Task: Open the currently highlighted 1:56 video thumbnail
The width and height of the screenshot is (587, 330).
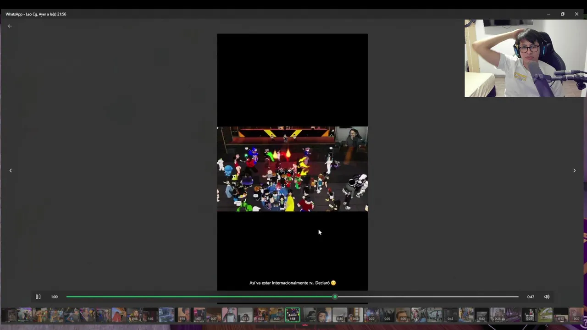Action: [x=293, y=315]
